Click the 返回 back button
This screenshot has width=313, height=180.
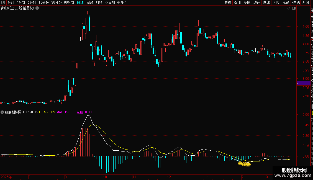coord(306,2)
